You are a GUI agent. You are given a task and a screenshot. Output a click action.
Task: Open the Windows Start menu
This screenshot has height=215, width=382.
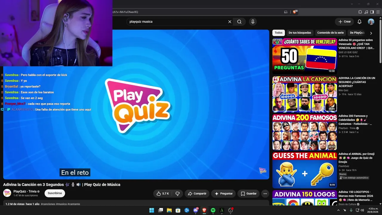coord(152,210)
